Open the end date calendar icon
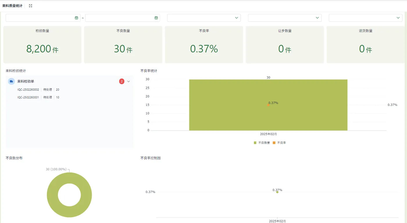Image resolution: width=407 pixels, height=223 pixels. click(x=156, y=18)
